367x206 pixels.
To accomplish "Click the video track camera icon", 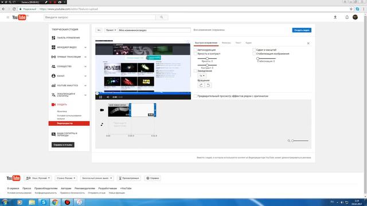I will [102, 110].
